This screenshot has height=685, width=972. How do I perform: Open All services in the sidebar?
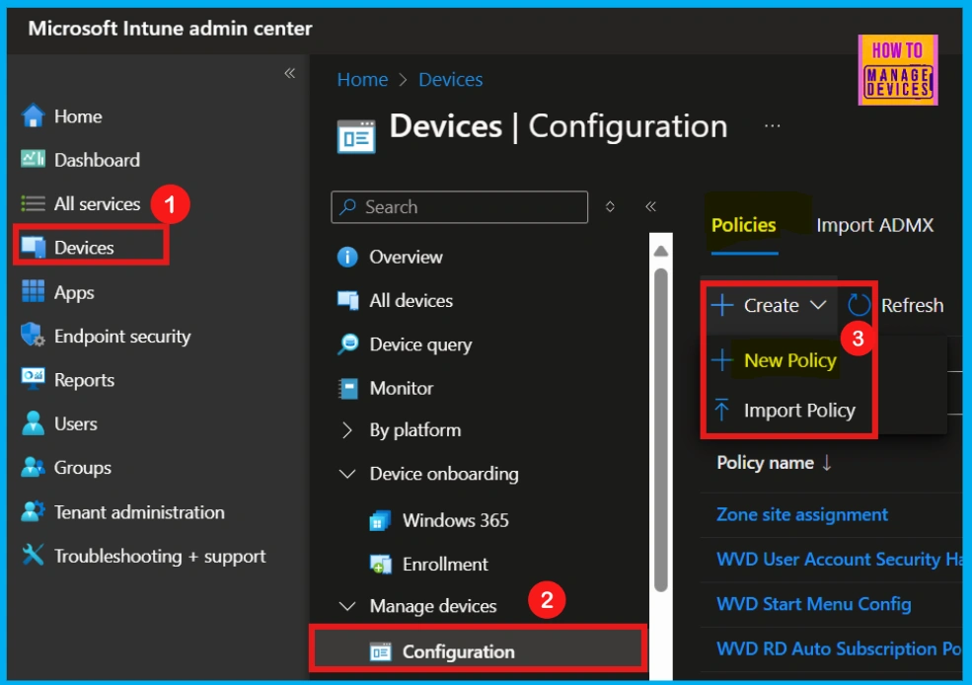coord(97,203)
